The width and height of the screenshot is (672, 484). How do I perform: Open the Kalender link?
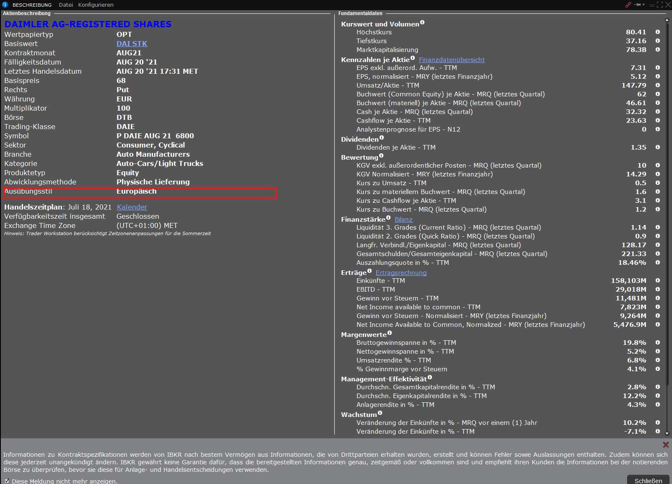pos(132,207)
